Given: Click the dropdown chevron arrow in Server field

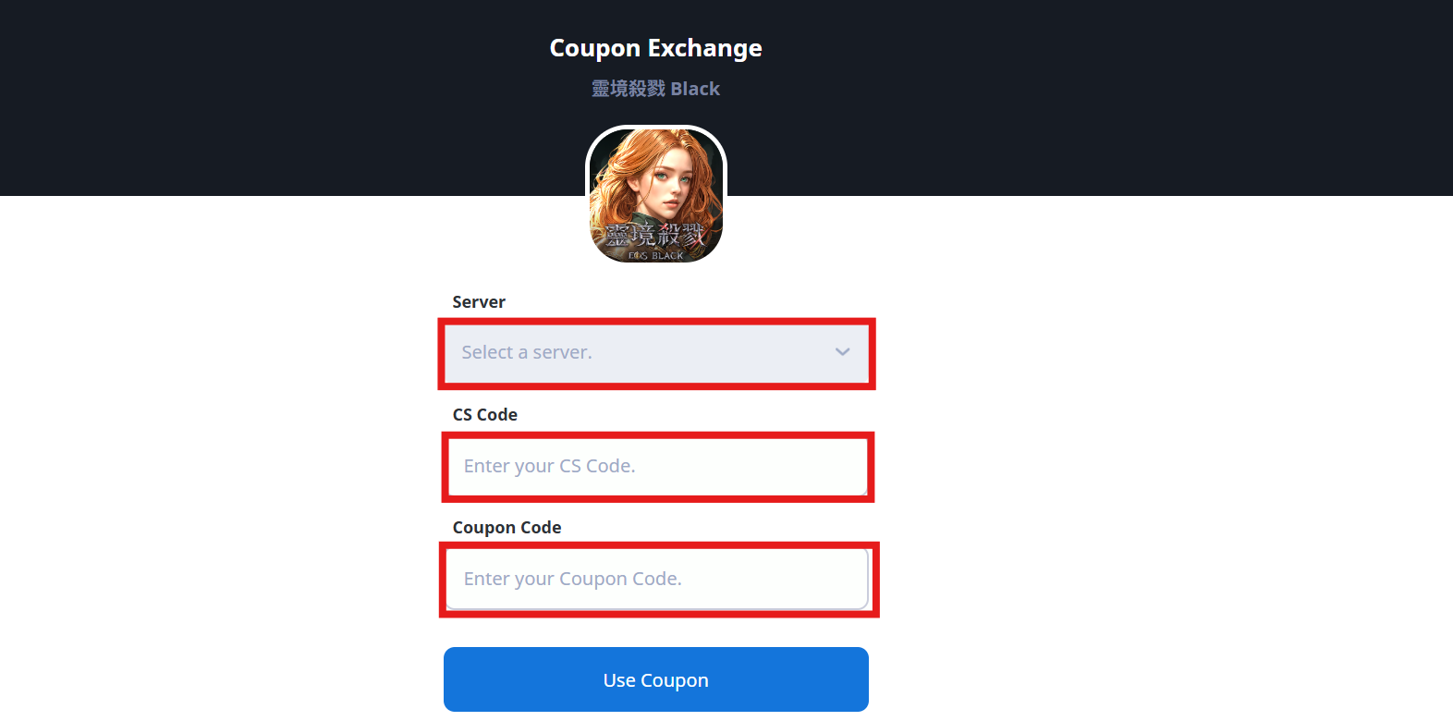Looking at the screenshot, I should [842, 352].
